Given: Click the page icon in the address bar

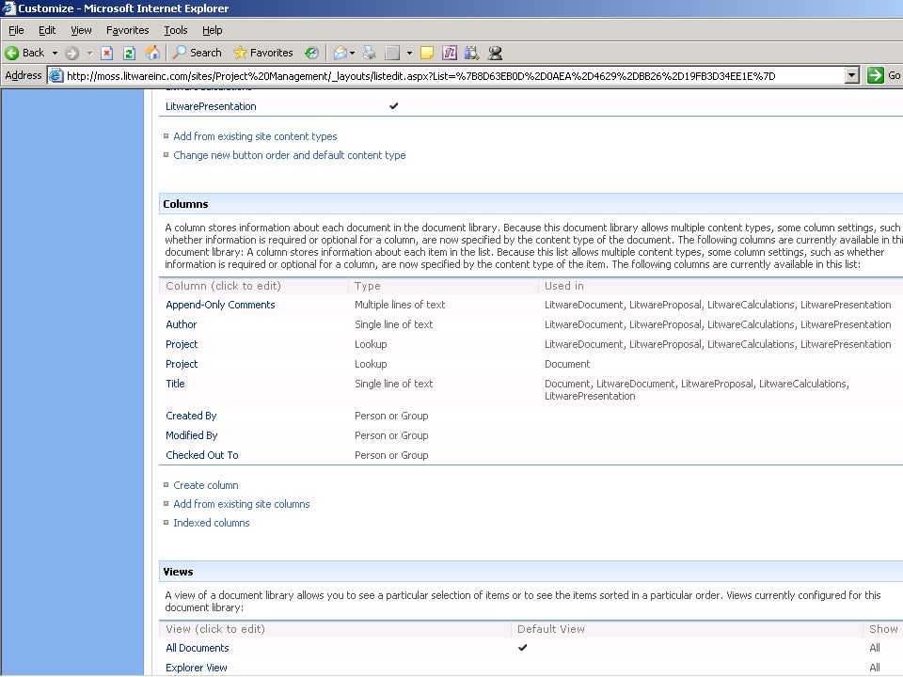Looking at the screenshot, I should tap(55, 75).
